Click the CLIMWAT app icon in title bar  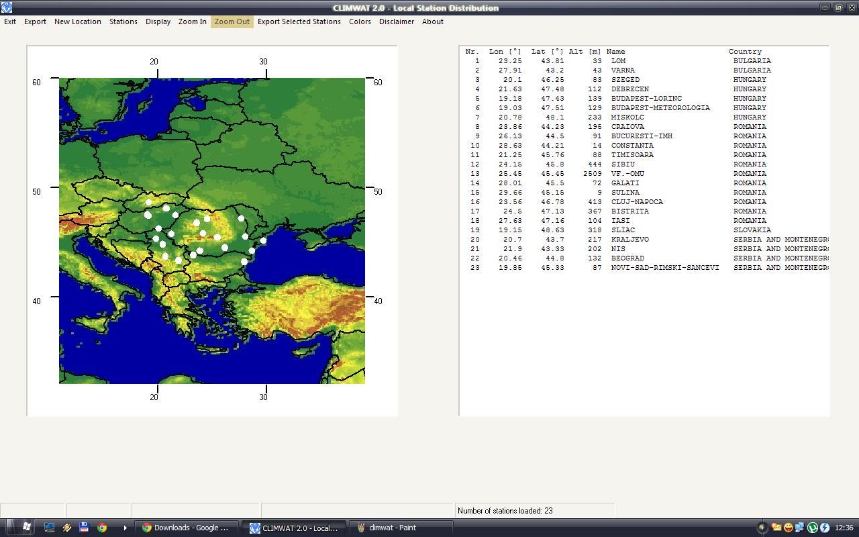(x=7, y=7)
